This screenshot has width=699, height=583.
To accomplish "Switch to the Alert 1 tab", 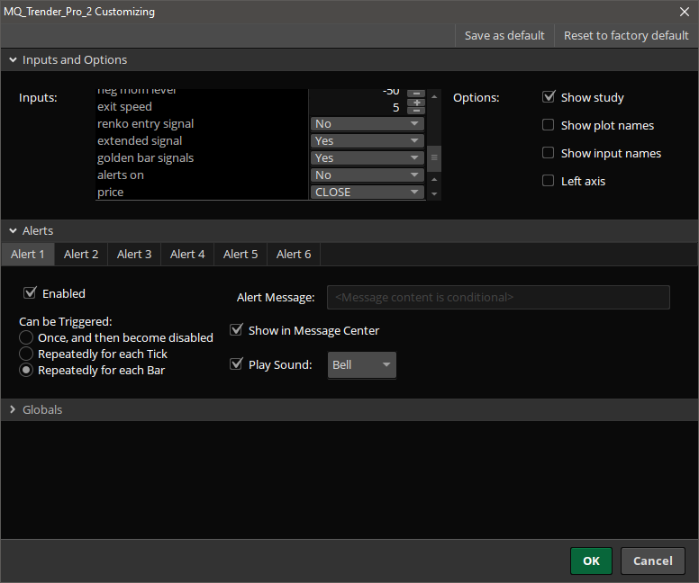I will (x=28, y=254).
